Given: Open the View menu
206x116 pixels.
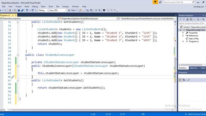Looking at the screenshot, I should (x=10, y=6).
